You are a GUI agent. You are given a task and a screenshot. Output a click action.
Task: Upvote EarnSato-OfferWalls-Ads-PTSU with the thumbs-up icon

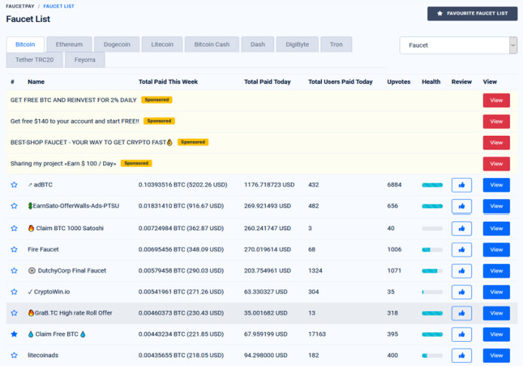(x=461, y=206)
